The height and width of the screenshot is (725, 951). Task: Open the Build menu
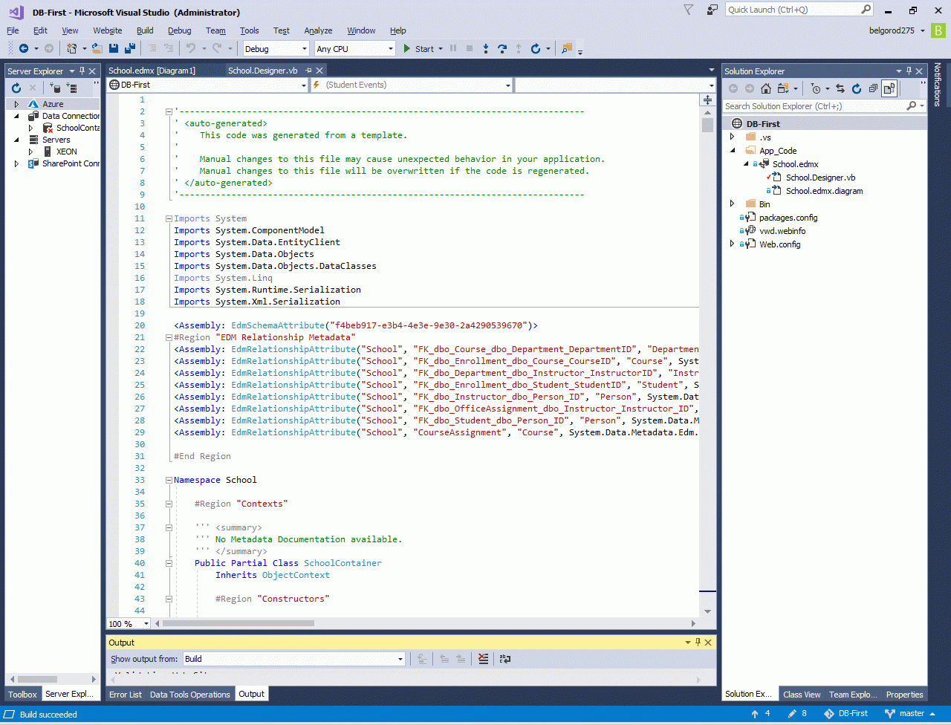145,30
